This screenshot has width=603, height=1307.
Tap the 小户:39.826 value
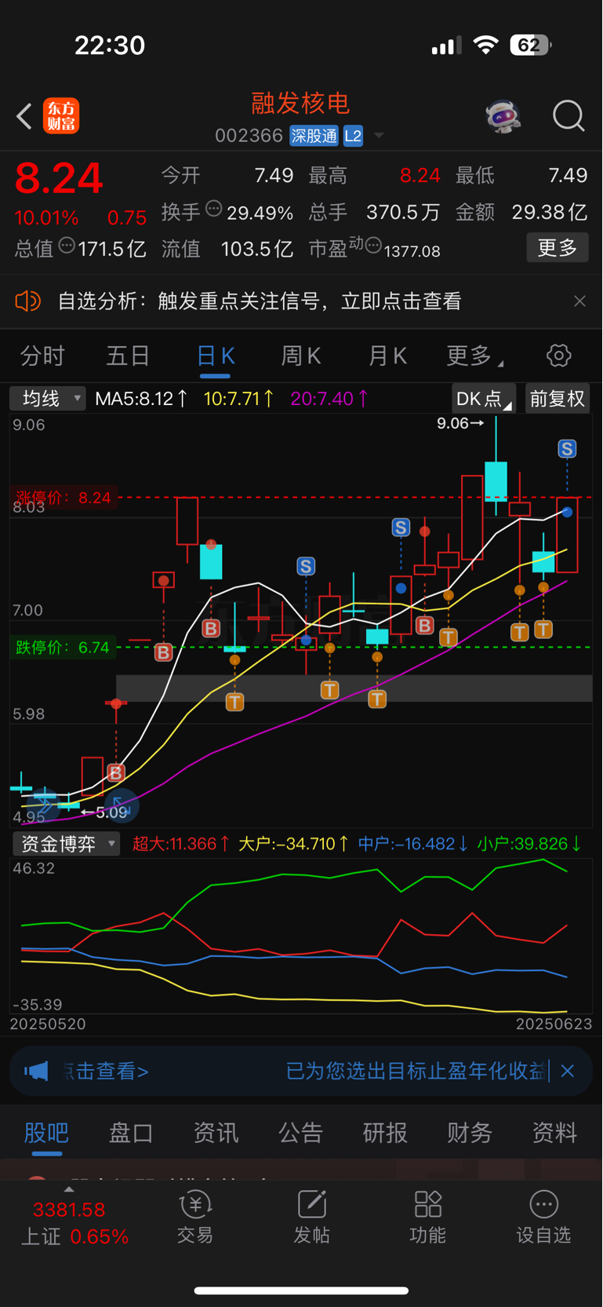tap(529, 844)
